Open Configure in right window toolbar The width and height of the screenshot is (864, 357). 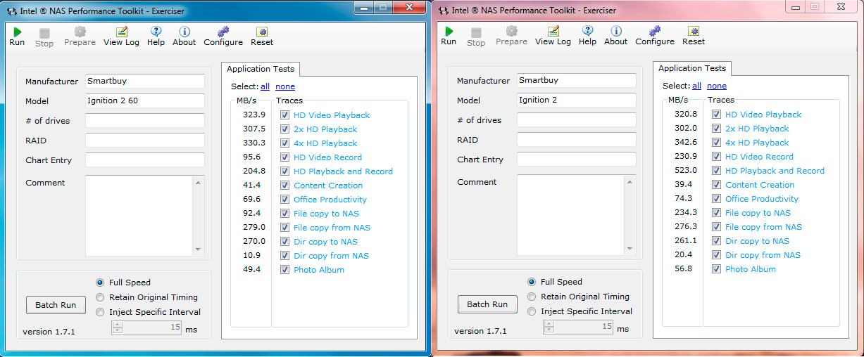tap(655, 31)
